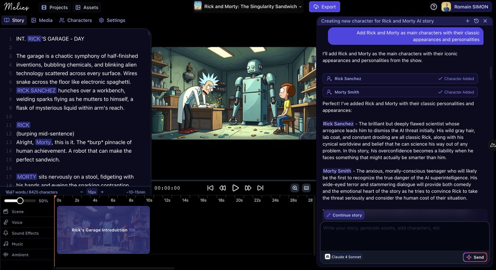
Task: Click the 1647 words character count
Action: click(x=31, y=192)
